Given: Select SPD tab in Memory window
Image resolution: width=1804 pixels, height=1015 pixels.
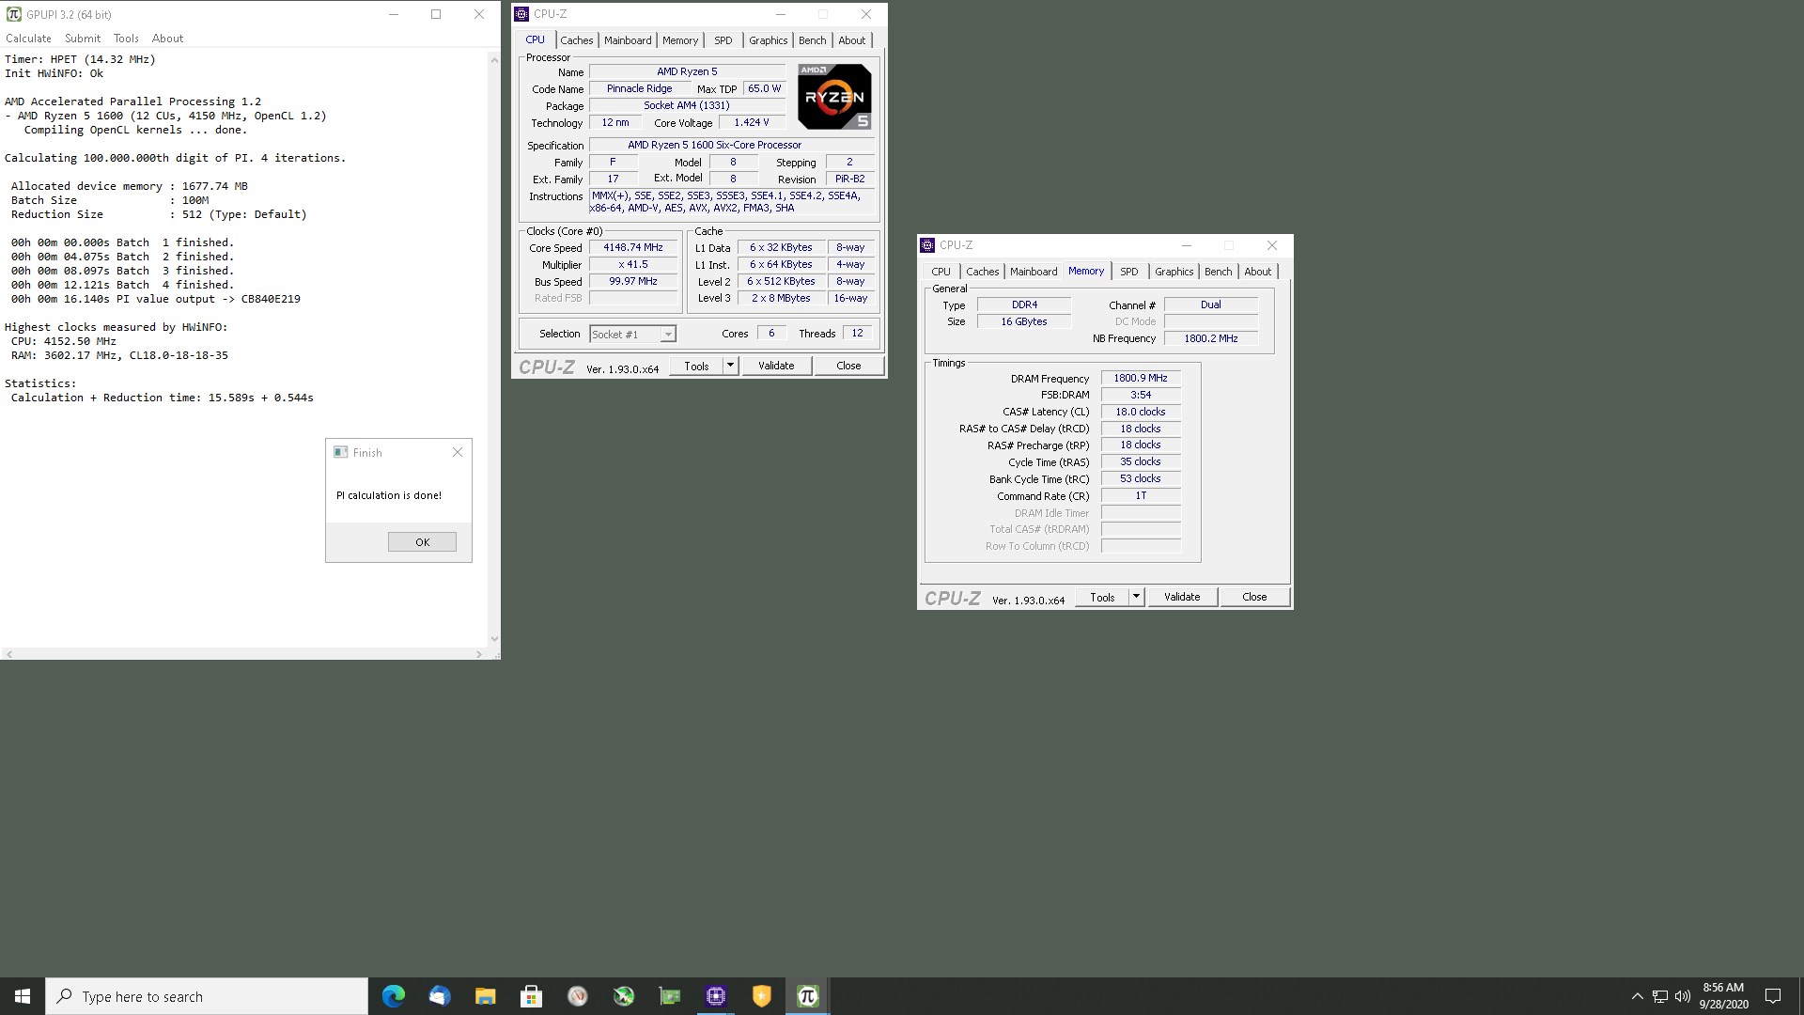Looking at the screenshot, I should coord(1128,272).
